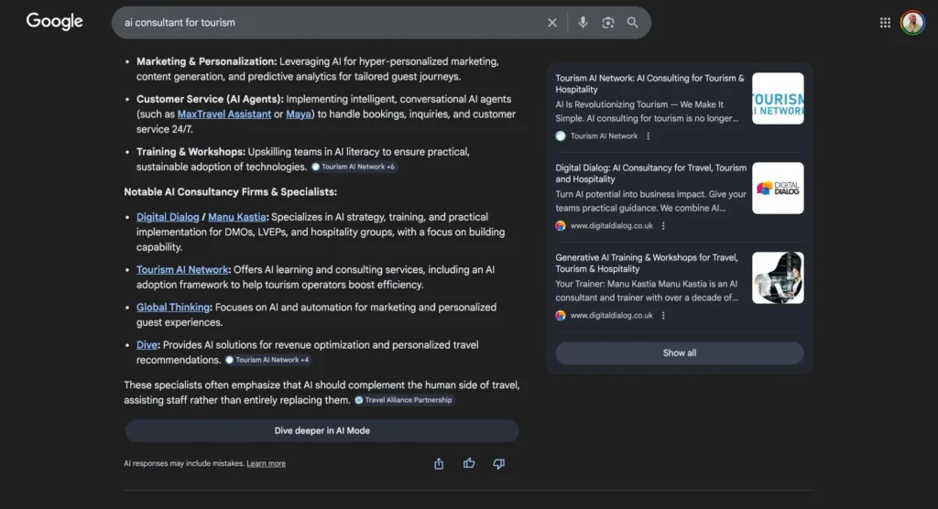938x509 pixels.
Task: Open the Google apps grid
Action: pos(886,23)
